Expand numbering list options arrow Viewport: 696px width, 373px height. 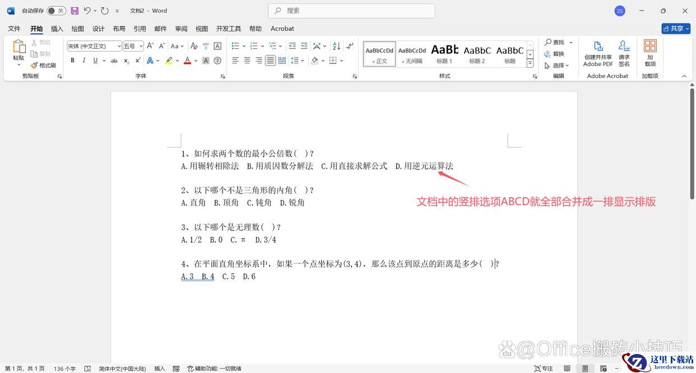[263, 46]
